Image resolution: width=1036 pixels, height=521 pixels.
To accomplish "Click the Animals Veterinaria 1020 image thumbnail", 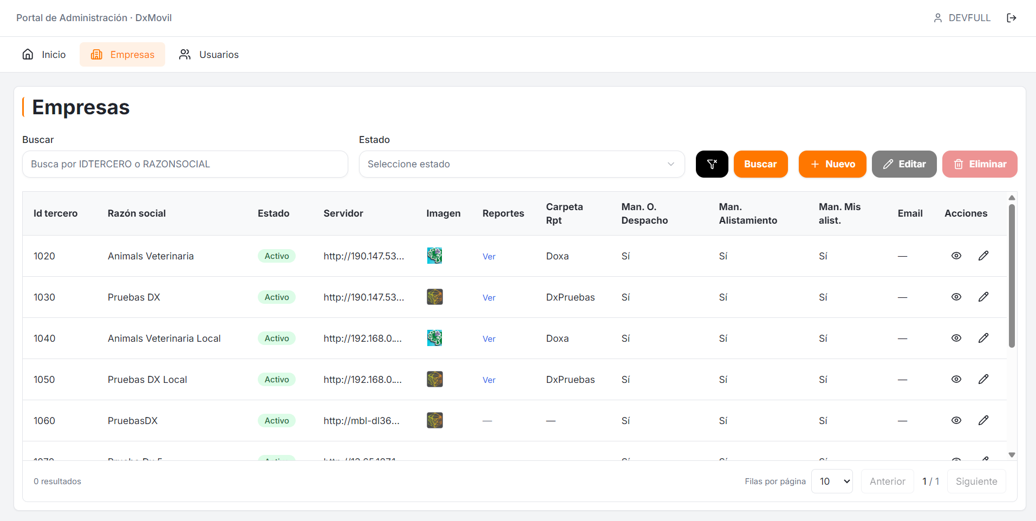I will point(435,256).
